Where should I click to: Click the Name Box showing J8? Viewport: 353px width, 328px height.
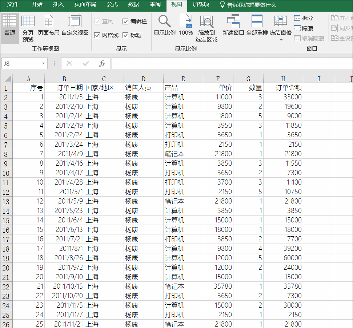pos(21,64)
